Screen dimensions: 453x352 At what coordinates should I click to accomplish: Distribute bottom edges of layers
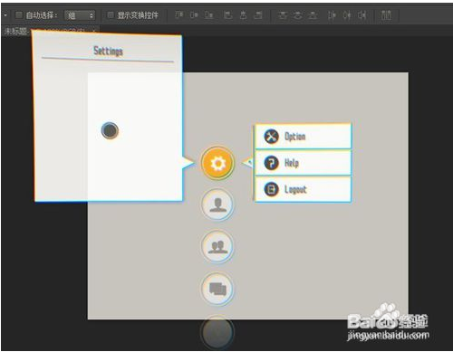[313, 14]
